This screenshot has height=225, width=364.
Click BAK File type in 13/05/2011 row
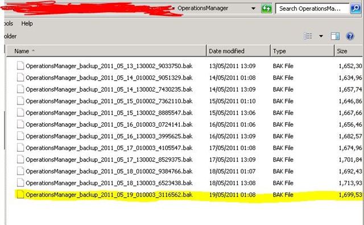283,66
